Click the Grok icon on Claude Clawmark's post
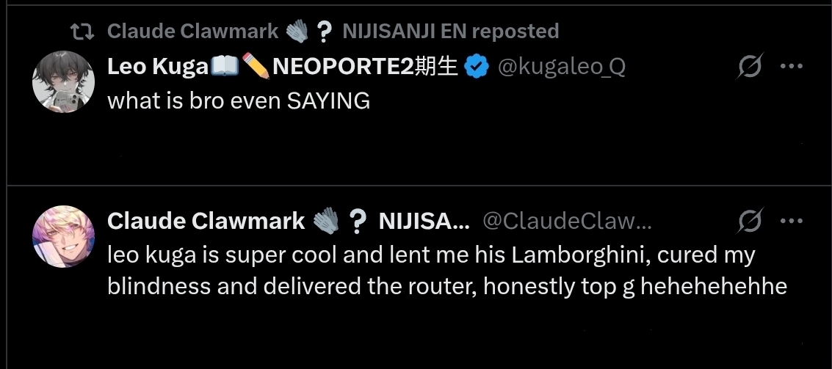This screenshot has height=369, width=832. 750,221
